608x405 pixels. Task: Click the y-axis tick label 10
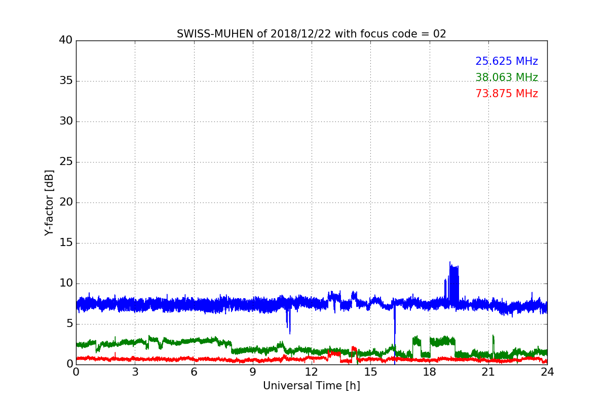click(65, 283)
